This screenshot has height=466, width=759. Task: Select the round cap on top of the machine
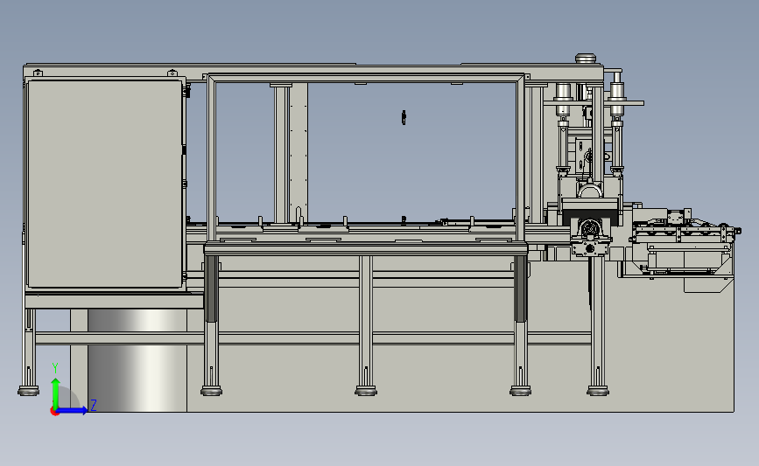pyautogui.click(x=585, y=59)
